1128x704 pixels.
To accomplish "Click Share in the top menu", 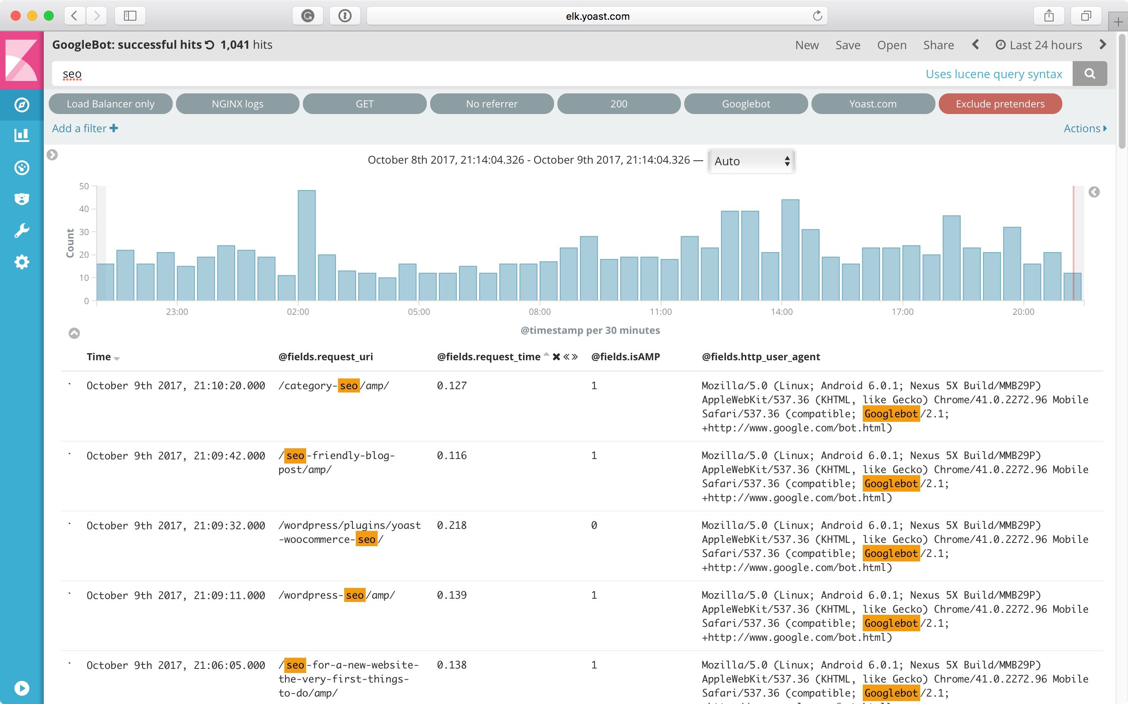I will (938, 45).
